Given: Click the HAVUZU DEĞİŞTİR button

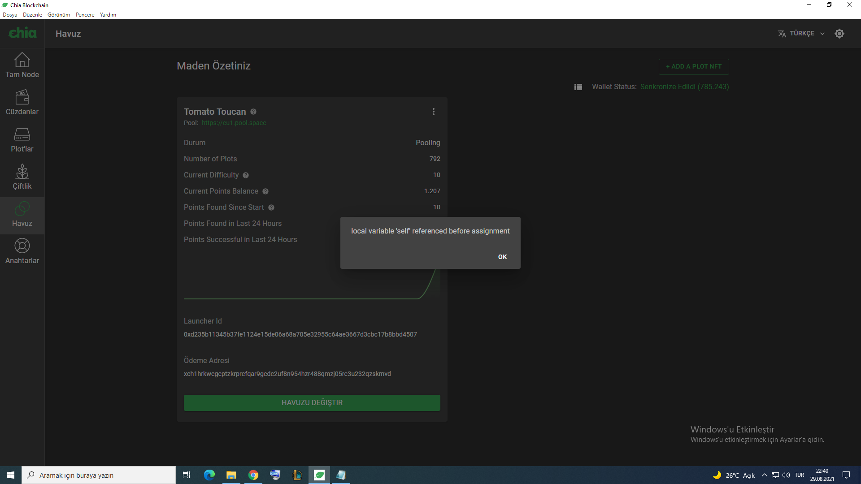Looking at the screenshot, I should (x=312, y=402).
